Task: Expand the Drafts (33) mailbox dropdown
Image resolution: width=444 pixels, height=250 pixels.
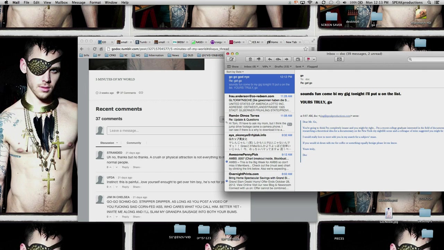Action: 283,67
